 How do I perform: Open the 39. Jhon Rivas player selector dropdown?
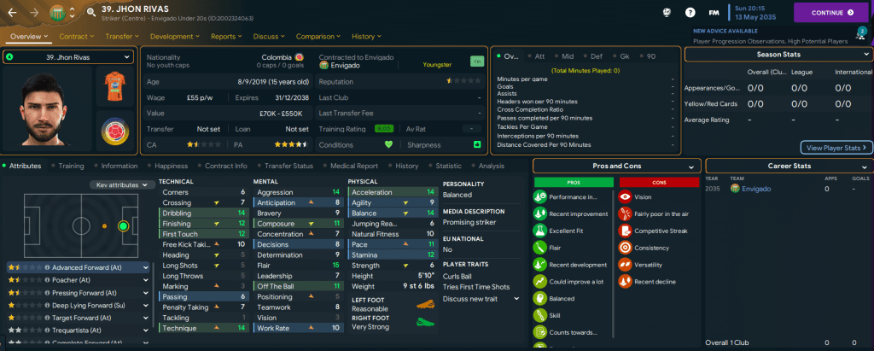(x=67, y=57)
